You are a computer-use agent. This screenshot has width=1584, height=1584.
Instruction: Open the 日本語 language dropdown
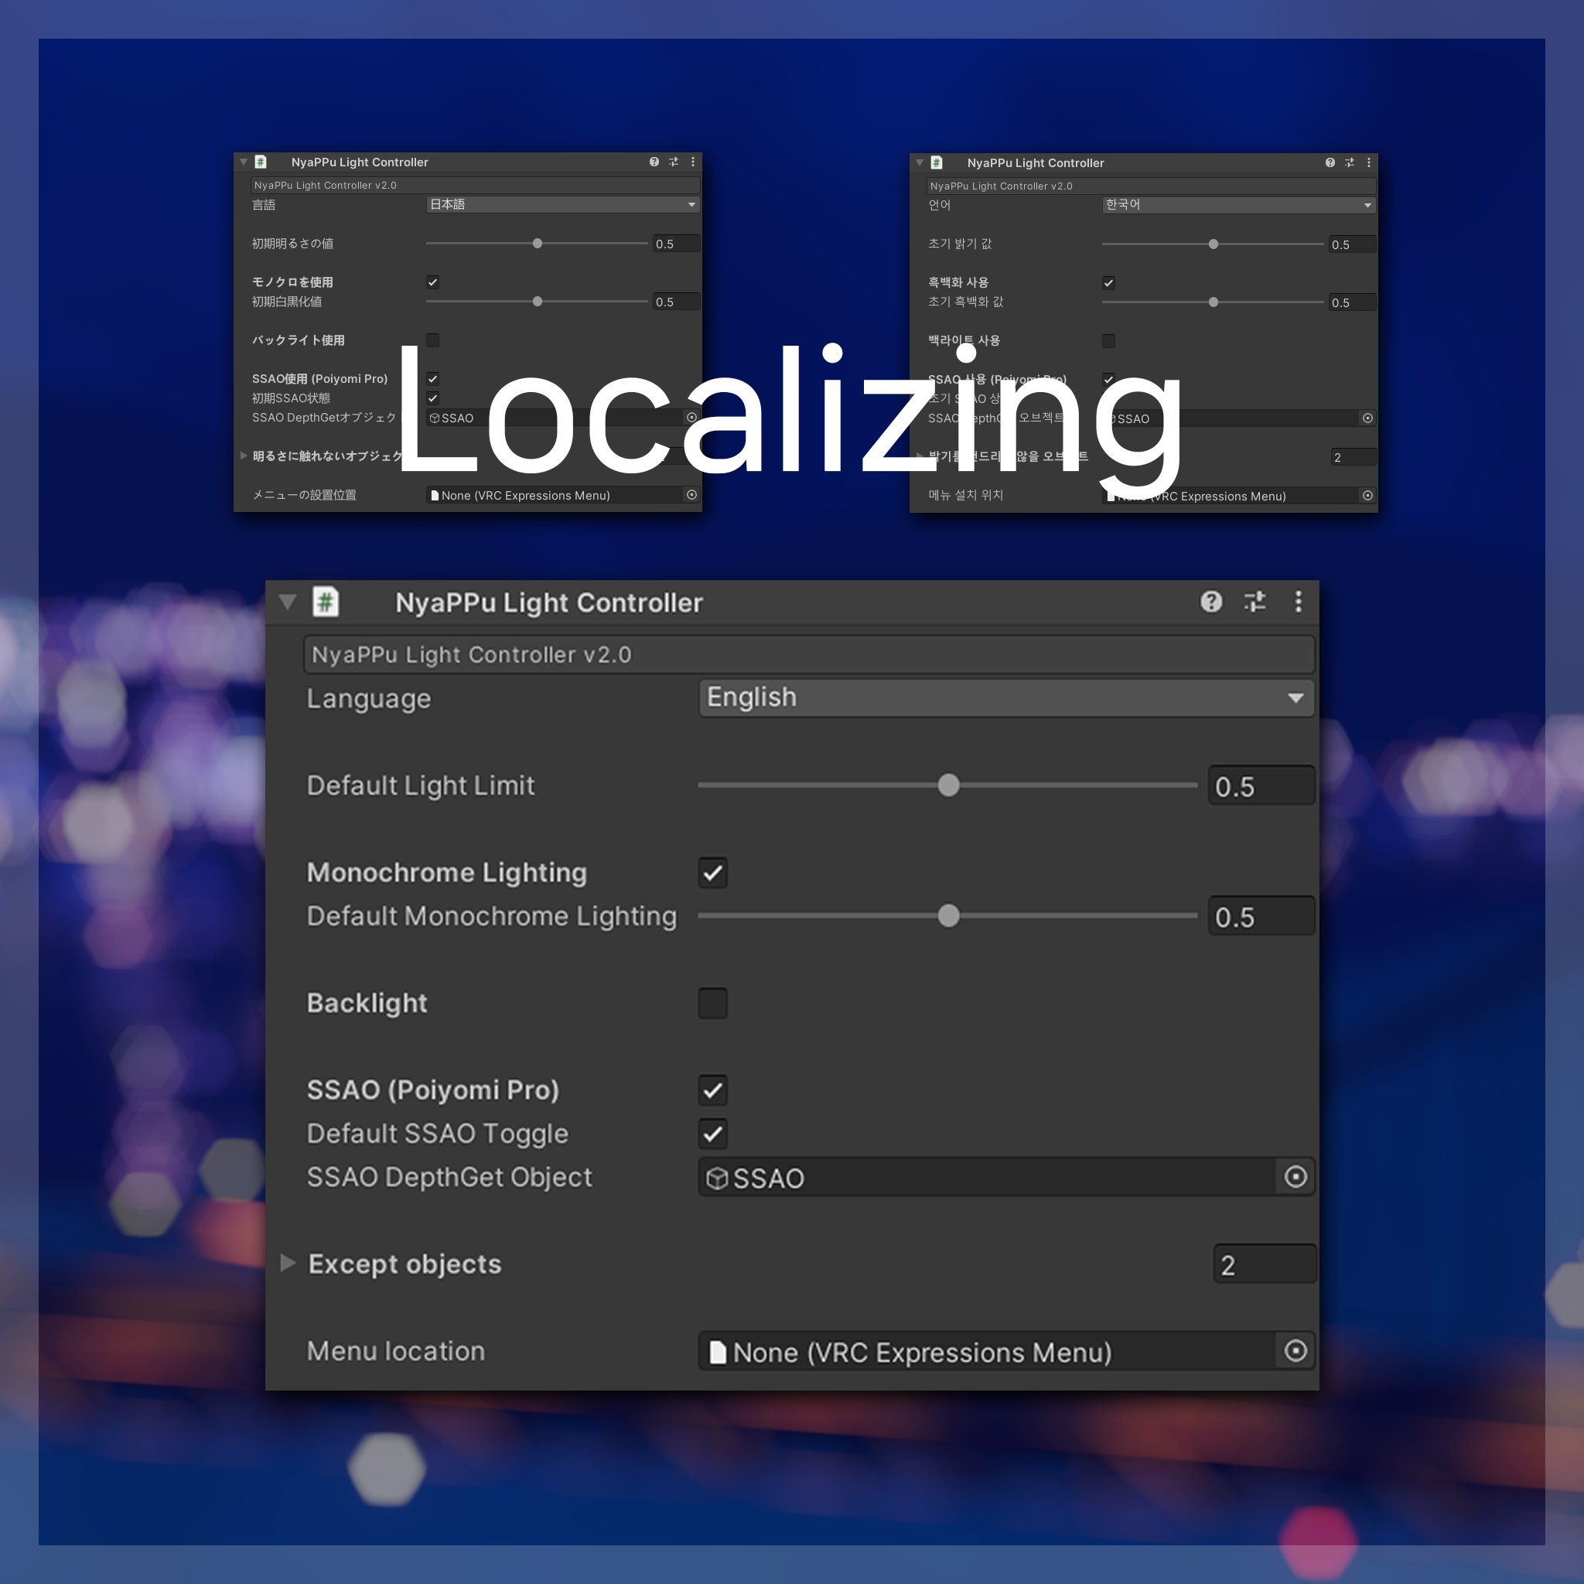pos(562,204)
